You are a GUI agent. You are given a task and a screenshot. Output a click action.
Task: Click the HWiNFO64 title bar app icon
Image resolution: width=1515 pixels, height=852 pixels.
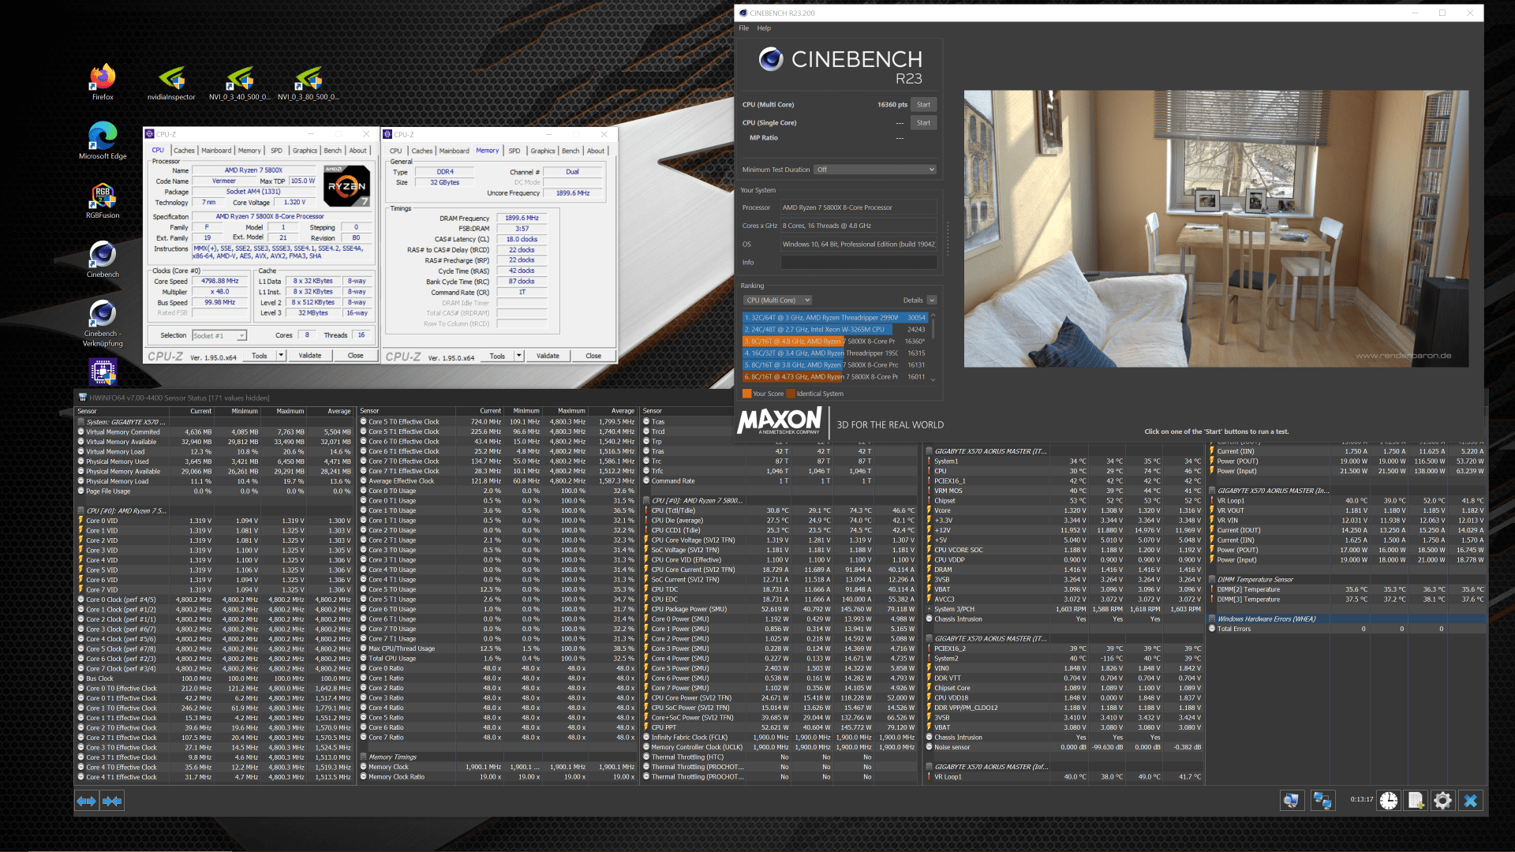pyautogui.click(x=81, y=398)
